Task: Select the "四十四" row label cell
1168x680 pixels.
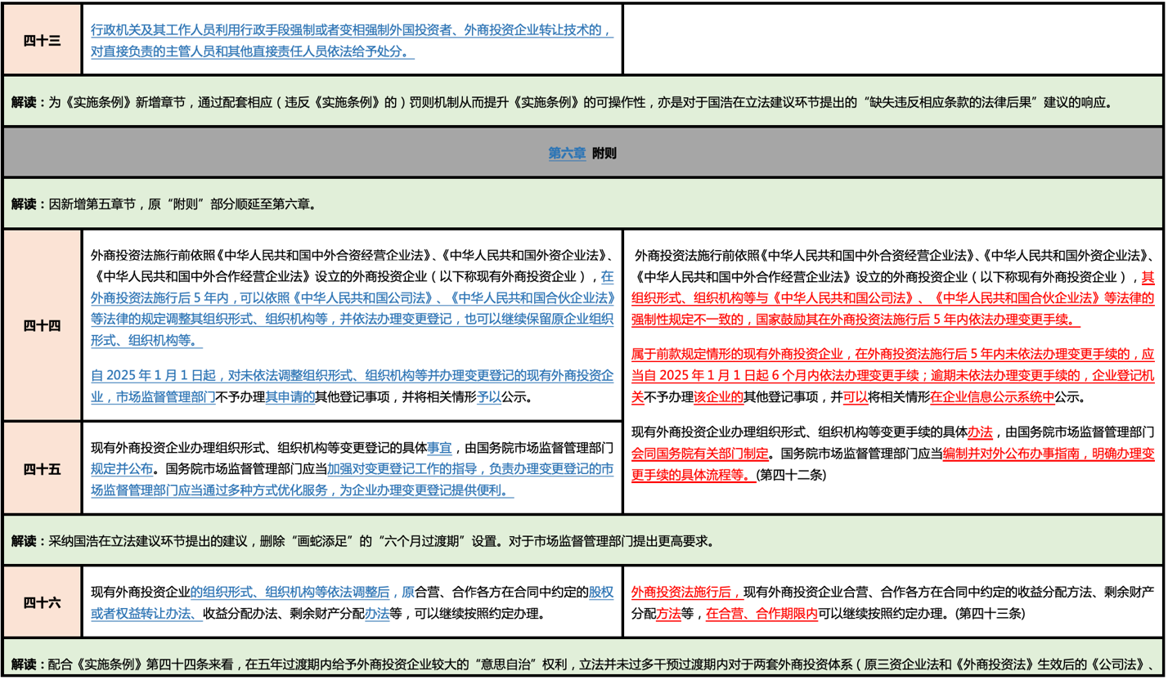Action: (x=42, y=325)
